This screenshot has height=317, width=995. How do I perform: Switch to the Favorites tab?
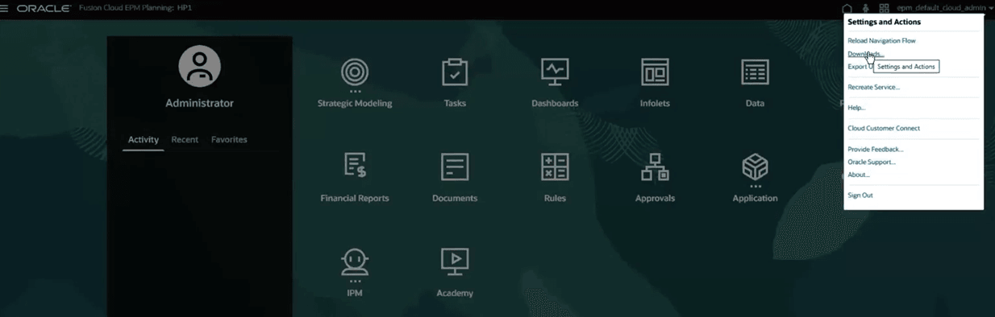(229, 139)
